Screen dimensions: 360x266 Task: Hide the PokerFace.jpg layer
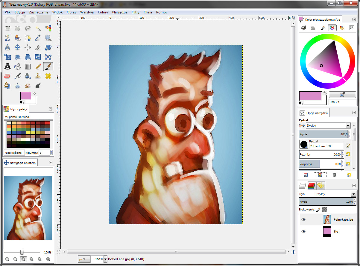303,219
